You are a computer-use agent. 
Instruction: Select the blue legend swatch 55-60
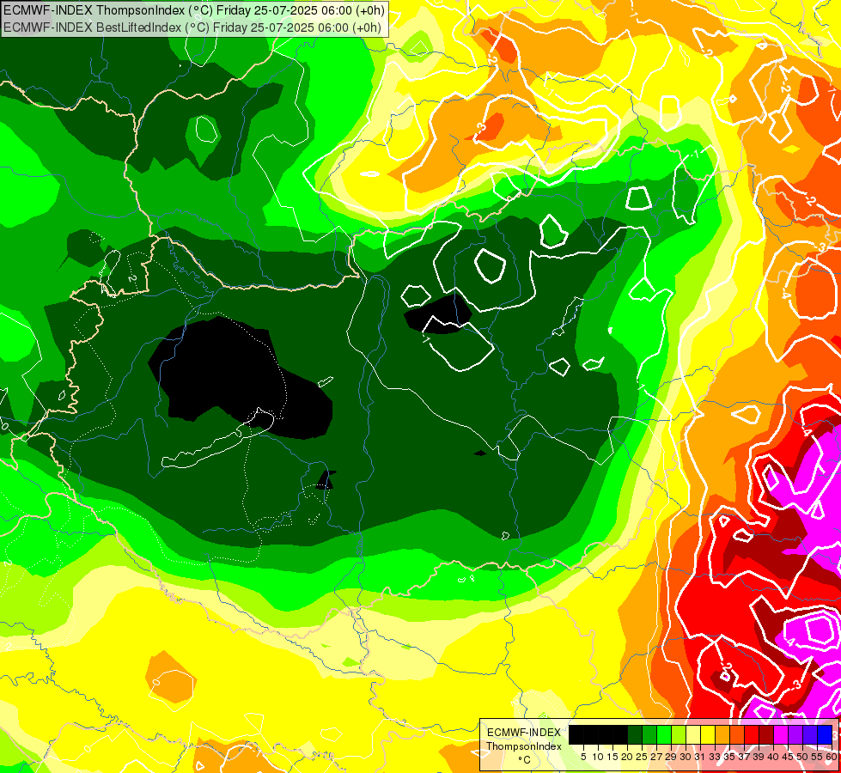click(825, 735)
